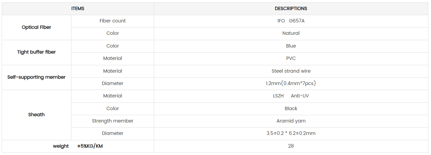Select the Aramid yarn value
Image resolution: width=431 pixels, height=155 pixels.
point(291,121)
